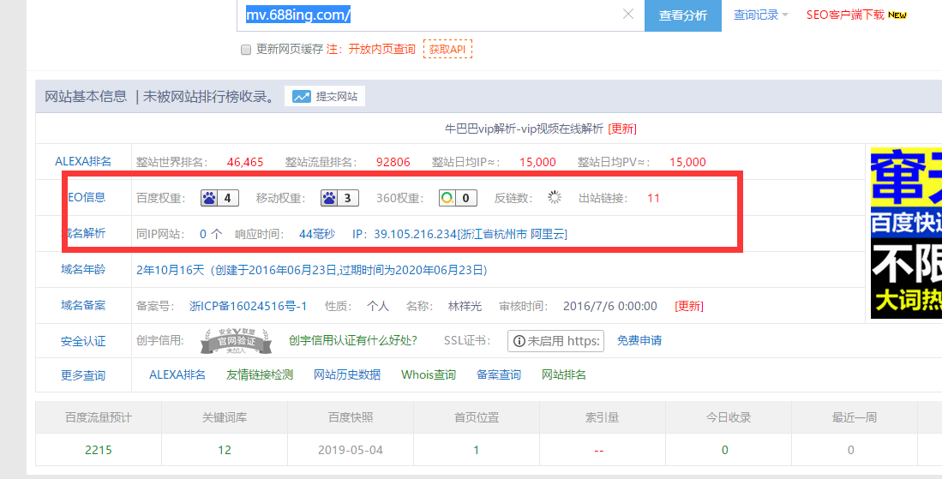The width and height of the screenshot is (942, 479).
Task: Click the 百度快照 date 2019-05-04
Action: [351, 450]
